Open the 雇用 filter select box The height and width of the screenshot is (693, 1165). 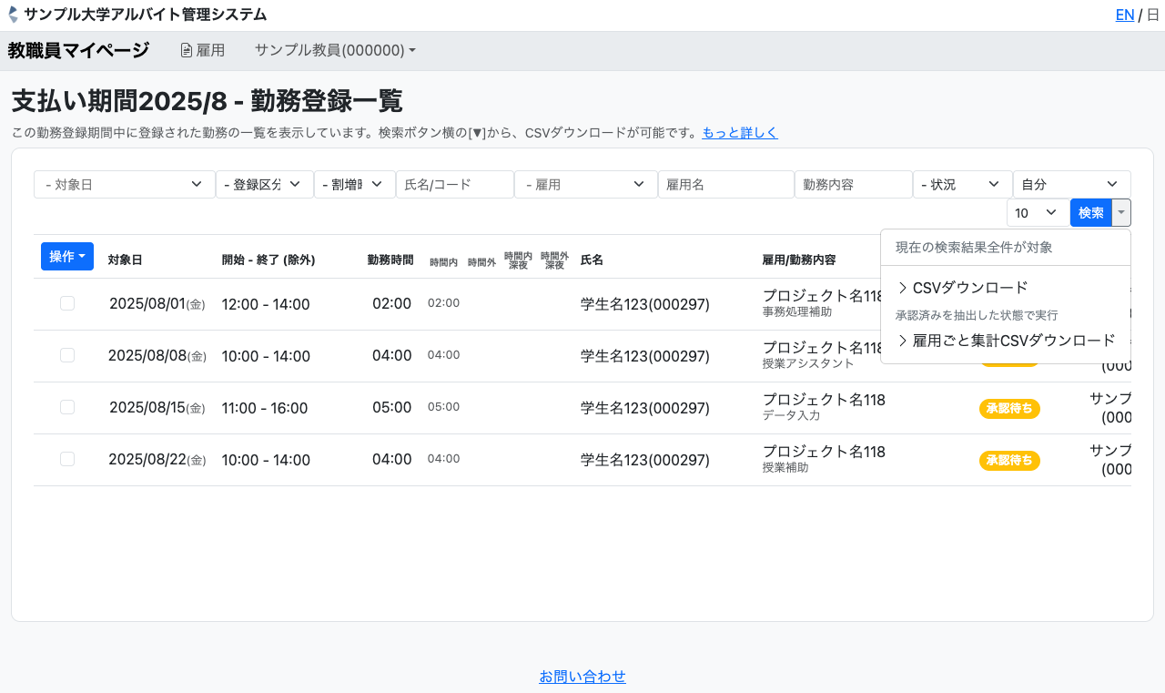[x=586, y=185]
